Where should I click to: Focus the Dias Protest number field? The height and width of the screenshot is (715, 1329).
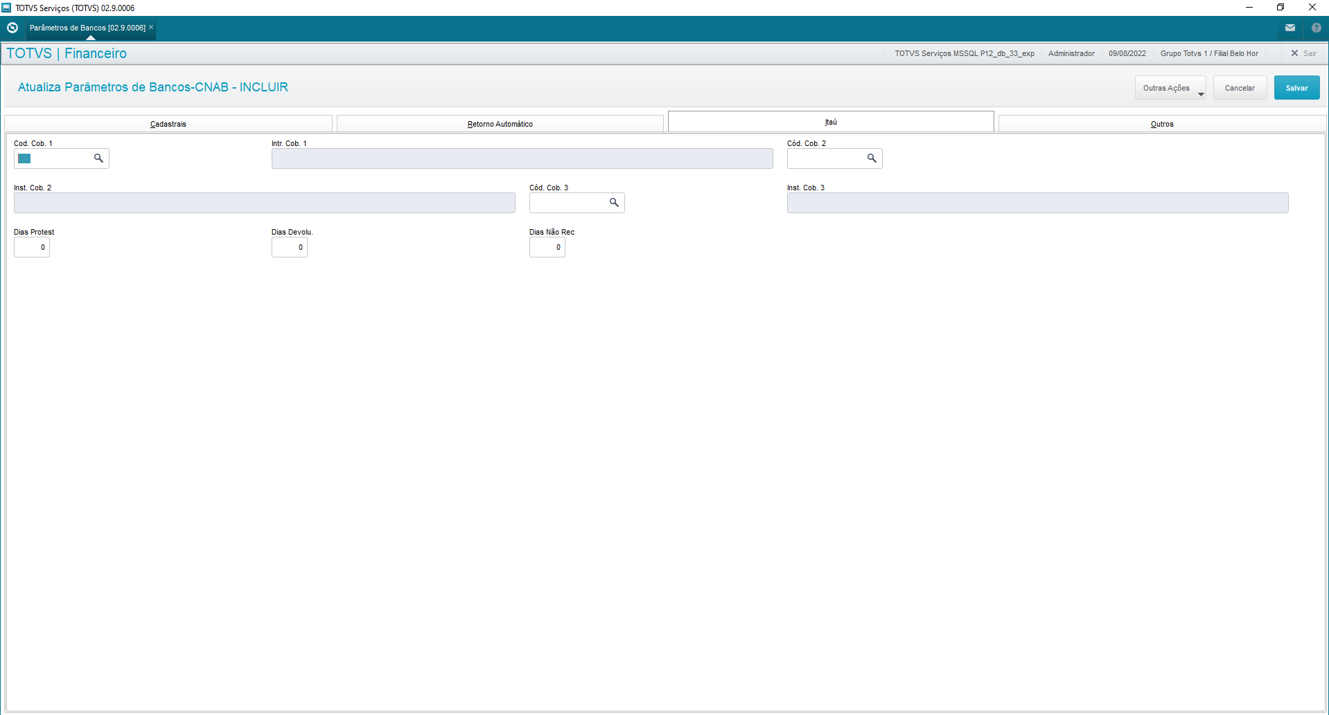(32, 247)
